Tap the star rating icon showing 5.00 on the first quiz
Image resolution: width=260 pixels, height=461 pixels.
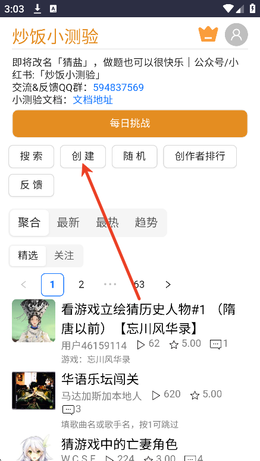174,345
